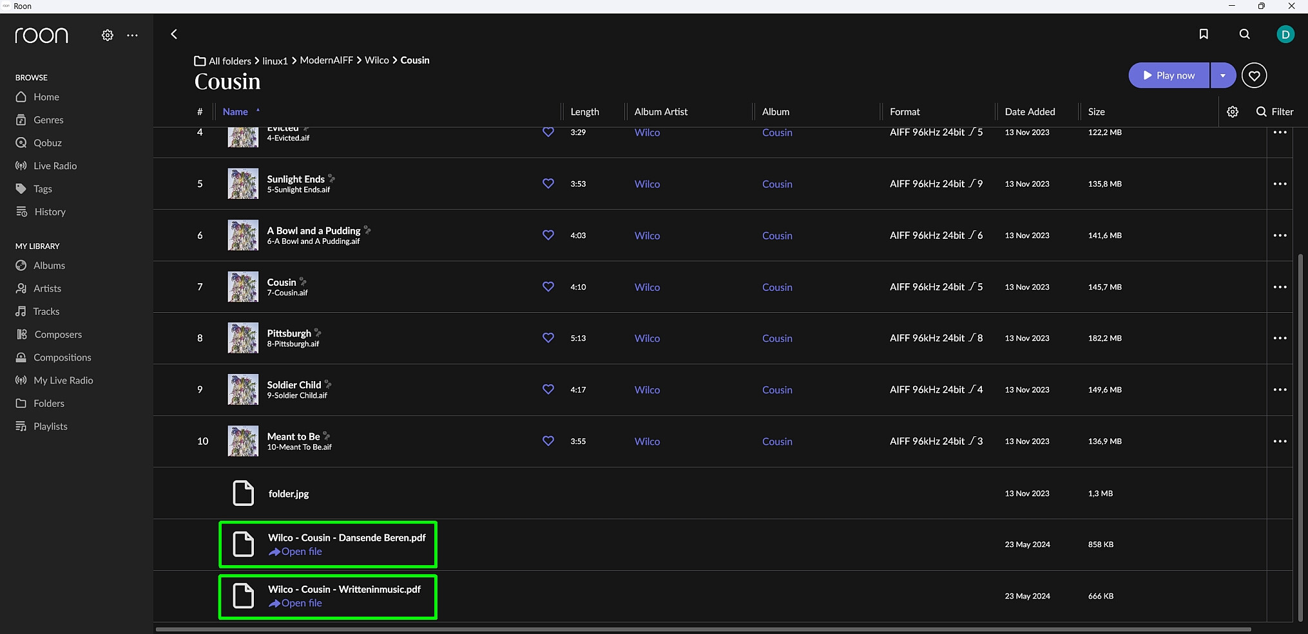
Task: Sort by Name column header
Action: click(235, 112)
